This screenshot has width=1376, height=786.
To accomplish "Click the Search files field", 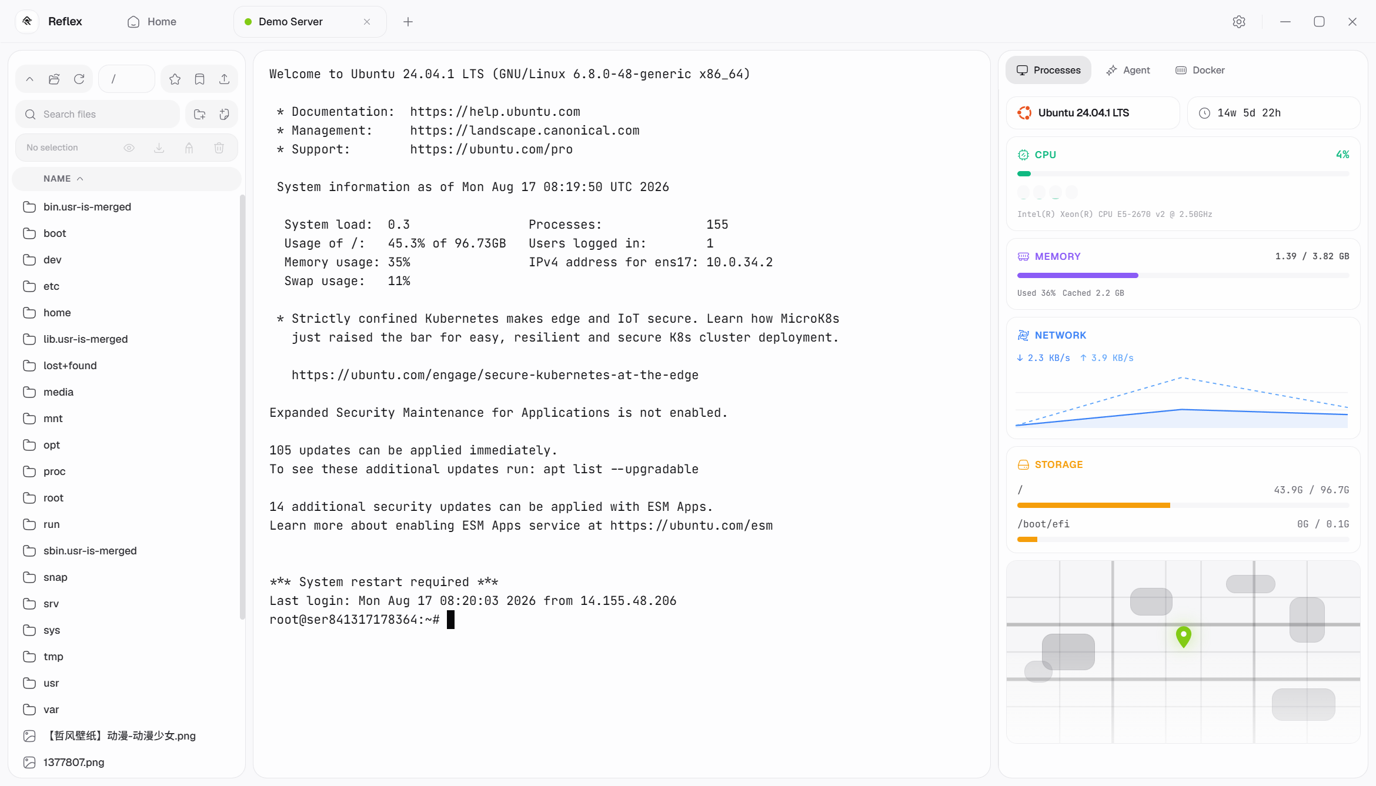I will pyautogui.click(x=98, y=114).
